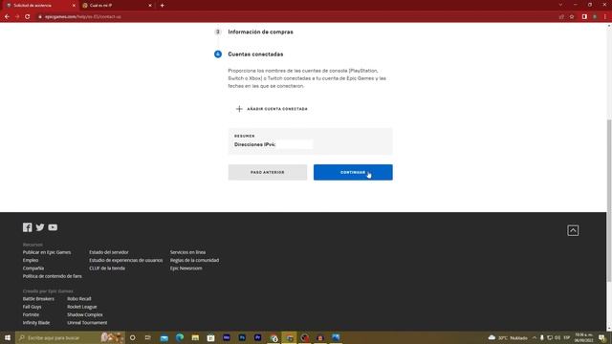Screen dimensions: 612x344
Task: Show hidden system tray icons chevron
Action: (535, 337)
